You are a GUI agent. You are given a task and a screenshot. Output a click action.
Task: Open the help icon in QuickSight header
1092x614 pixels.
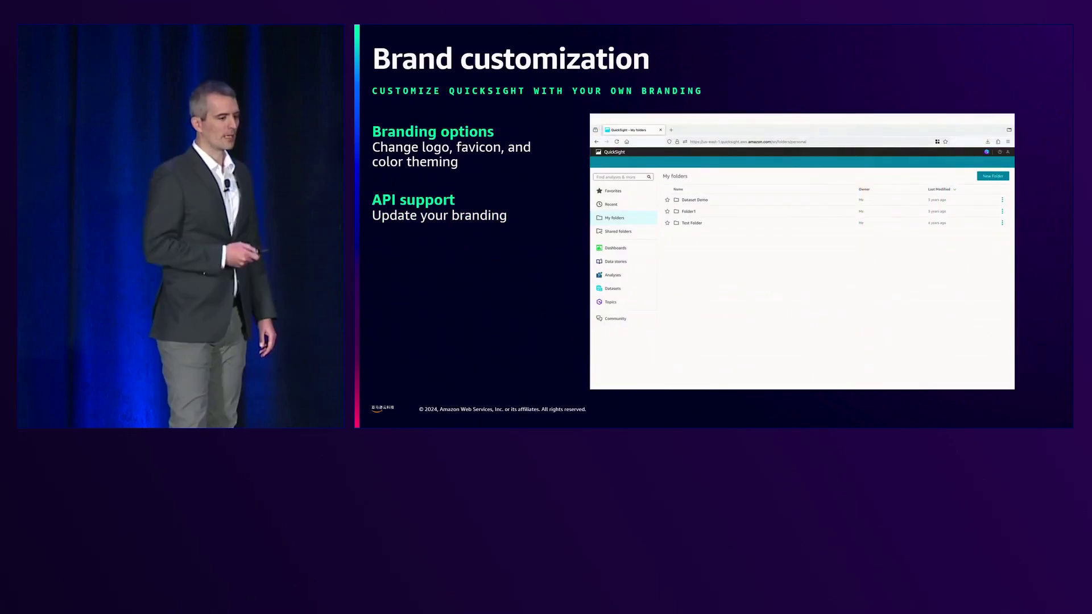1000,152
